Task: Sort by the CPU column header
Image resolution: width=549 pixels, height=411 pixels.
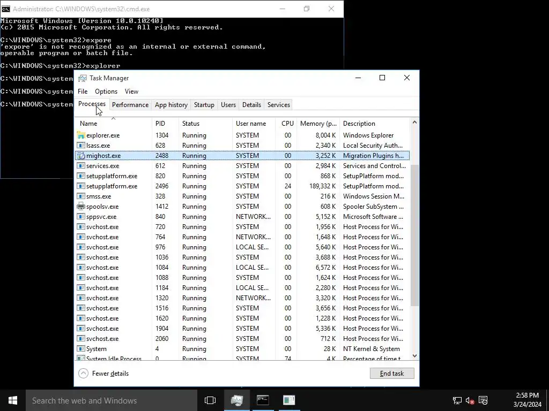Action: [286, 124]
